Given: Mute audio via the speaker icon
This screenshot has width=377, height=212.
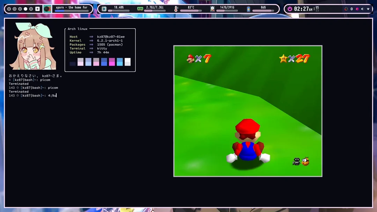Looking at the screenshot, I should [362, 9].
